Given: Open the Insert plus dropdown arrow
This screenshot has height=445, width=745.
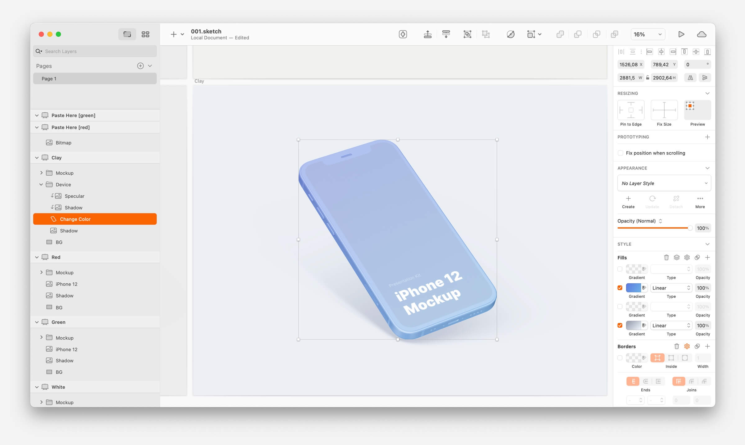Looking at the screenshot, I should pos(183,34).
